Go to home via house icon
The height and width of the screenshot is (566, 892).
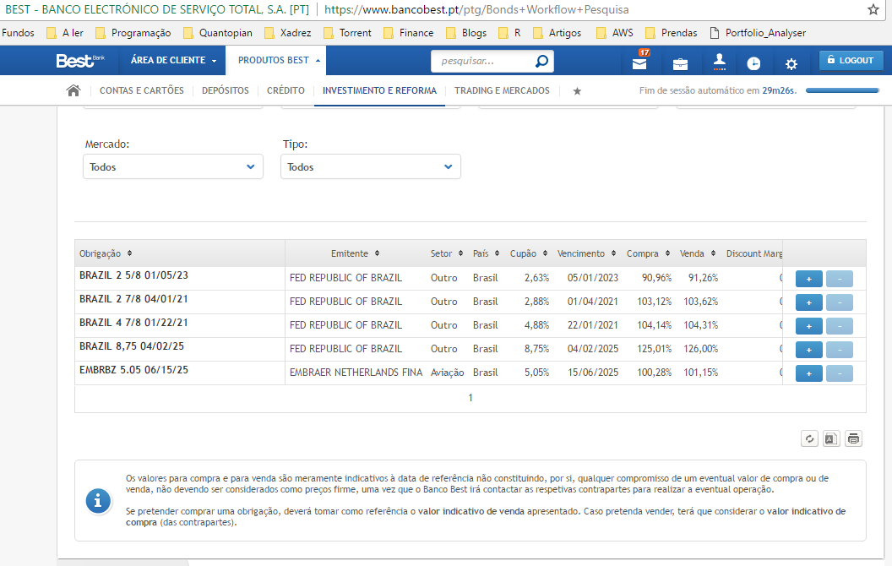point(73,90)
